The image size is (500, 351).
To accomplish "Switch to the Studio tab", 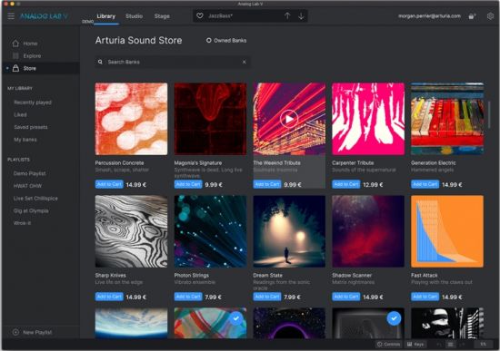I will (x=134, y=16).
